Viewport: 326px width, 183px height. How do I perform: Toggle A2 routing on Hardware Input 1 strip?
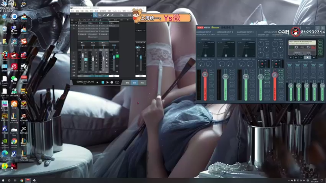point(211,74)
